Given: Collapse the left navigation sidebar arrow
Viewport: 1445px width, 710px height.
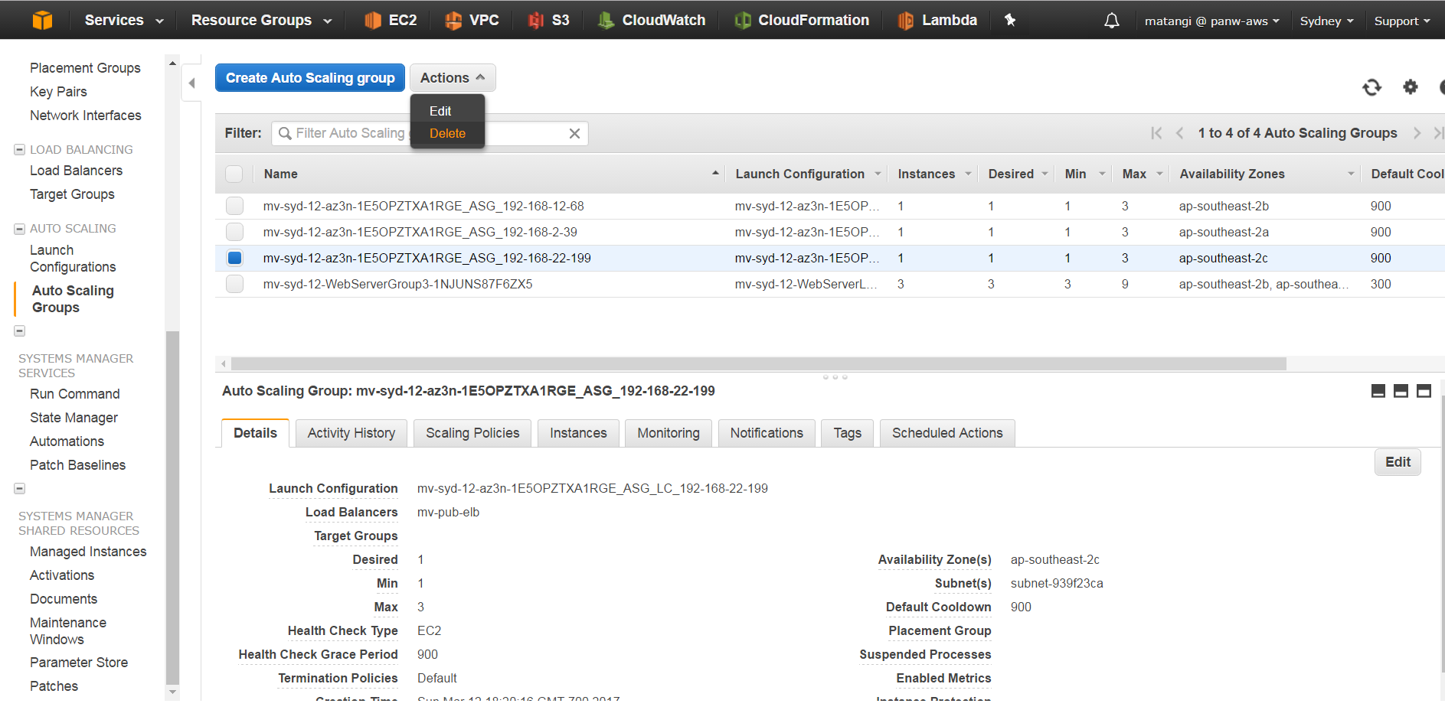Looking at the screenshot, I should pos(192,83).
